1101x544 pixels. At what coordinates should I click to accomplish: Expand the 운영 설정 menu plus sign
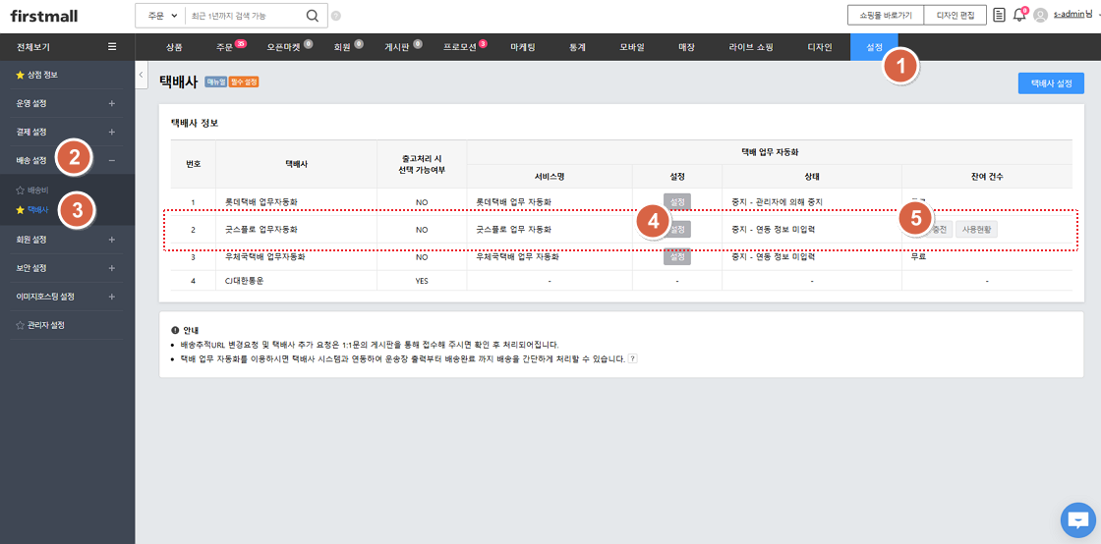pyautogui.click(x=112, y=103)
